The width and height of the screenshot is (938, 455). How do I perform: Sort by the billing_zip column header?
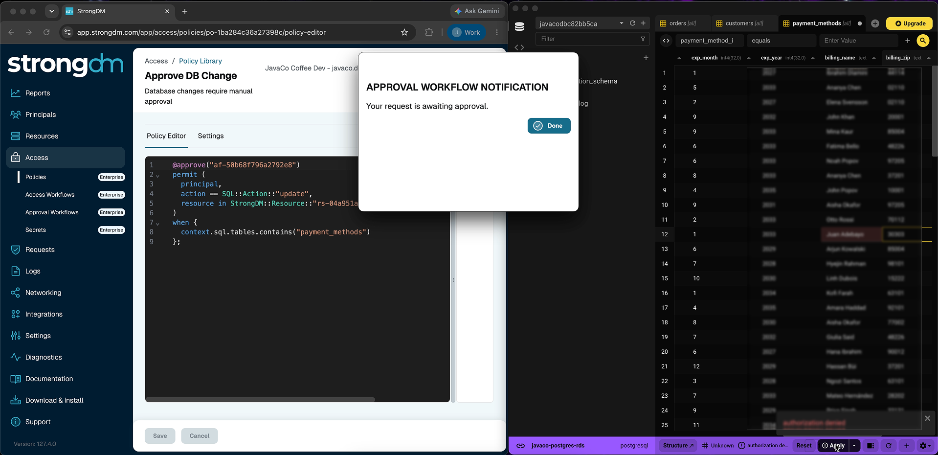tap(898, 58)
